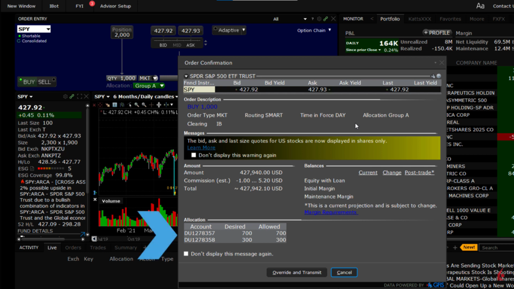Open the font size Aa icon
This screenshot has height=289, width=514.
[480, 6]
